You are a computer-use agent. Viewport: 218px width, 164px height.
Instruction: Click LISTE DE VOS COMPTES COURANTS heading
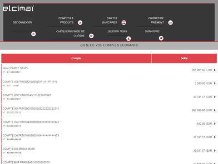pos(109,45)
